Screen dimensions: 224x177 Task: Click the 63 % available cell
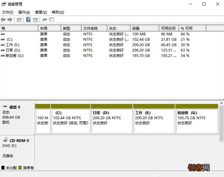185,50
